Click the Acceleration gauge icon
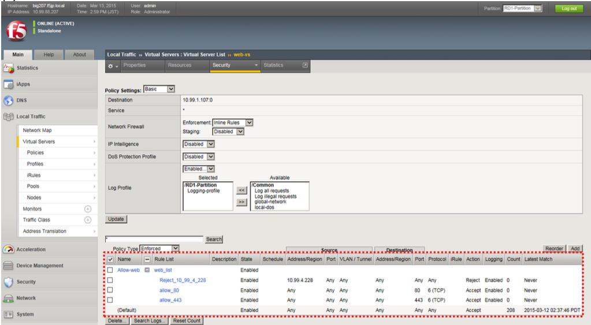This screenshot has width=591, height=325. pyautogui.click(x=8, y=249)
